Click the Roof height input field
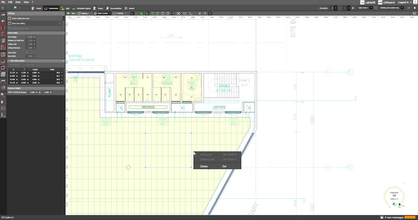Image resolution: width=418 pixels, height=220 pixels. tap(30, 37)
